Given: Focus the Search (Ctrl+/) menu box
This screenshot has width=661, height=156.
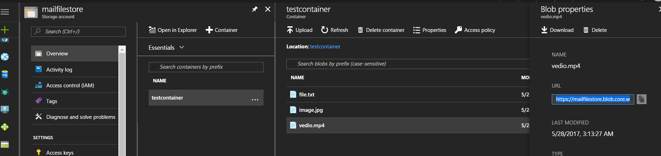Looking at the screenshot, I should pyautogui.click(x=78, y=32).
